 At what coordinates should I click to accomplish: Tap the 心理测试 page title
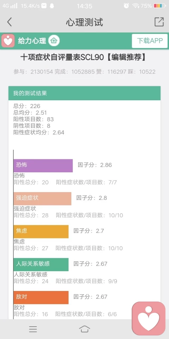(x=84, y=22)
